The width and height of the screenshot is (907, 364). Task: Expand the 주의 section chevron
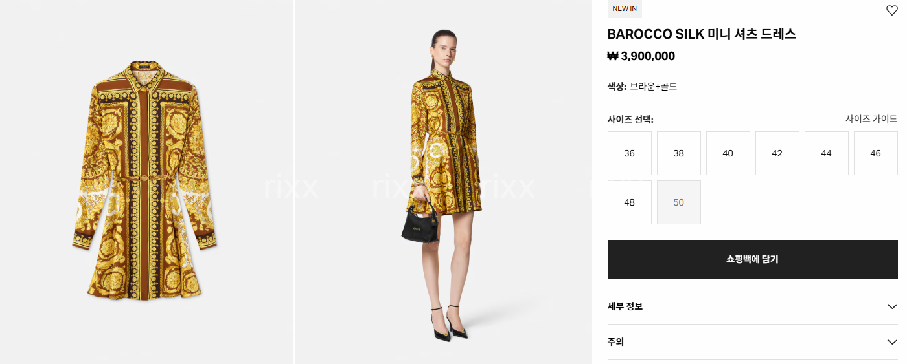tap(892, 342)
